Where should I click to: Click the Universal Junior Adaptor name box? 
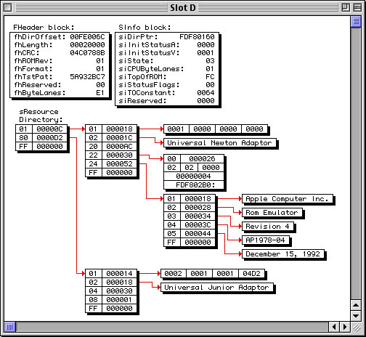(x=217, y=288)
